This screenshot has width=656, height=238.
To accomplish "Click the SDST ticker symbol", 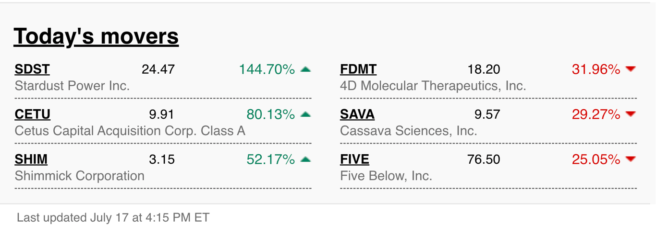I will pyautogui.click(x=32, y=69).
